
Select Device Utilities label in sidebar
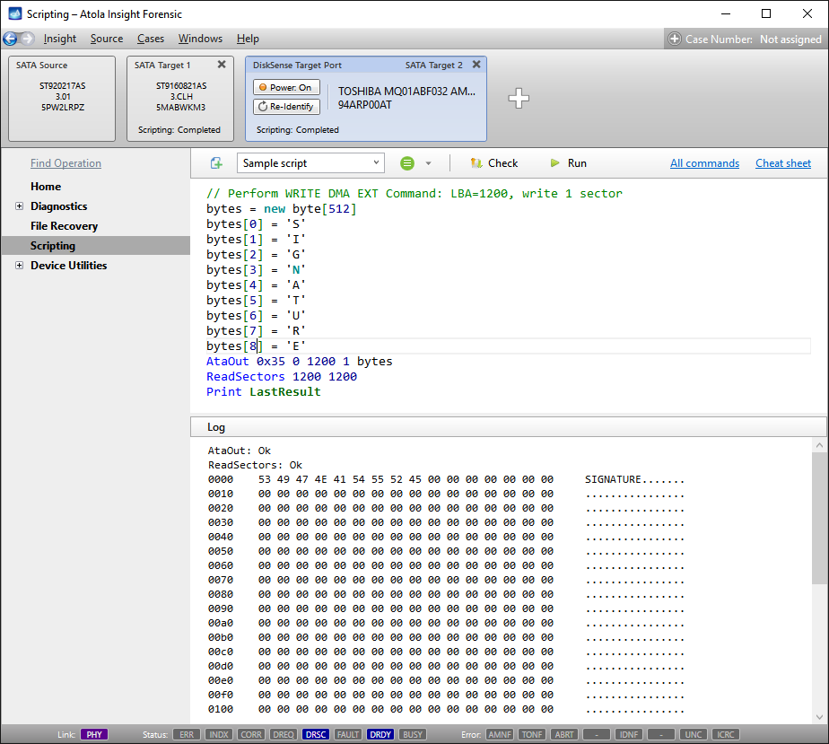coord(69,266)
